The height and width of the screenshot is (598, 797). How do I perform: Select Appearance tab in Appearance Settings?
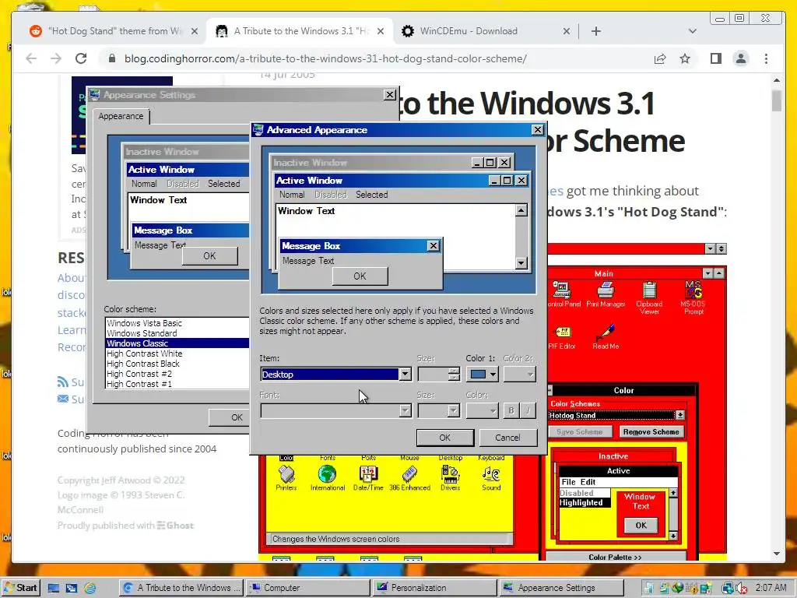coord(121,116)
